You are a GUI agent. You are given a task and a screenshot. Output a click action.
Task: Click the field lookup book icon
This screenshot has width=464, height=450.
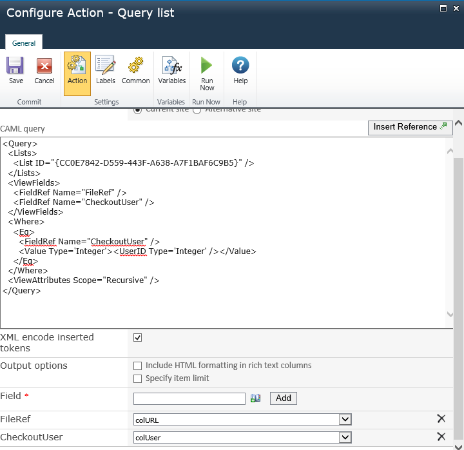tap(256, 398)
